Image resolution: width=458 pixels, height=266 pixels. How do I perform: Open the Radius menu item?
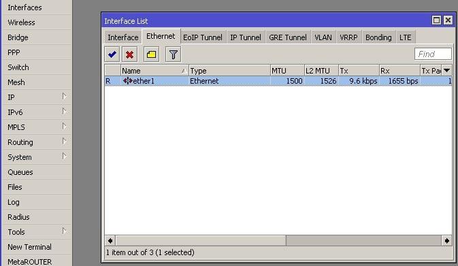(37, 217)
